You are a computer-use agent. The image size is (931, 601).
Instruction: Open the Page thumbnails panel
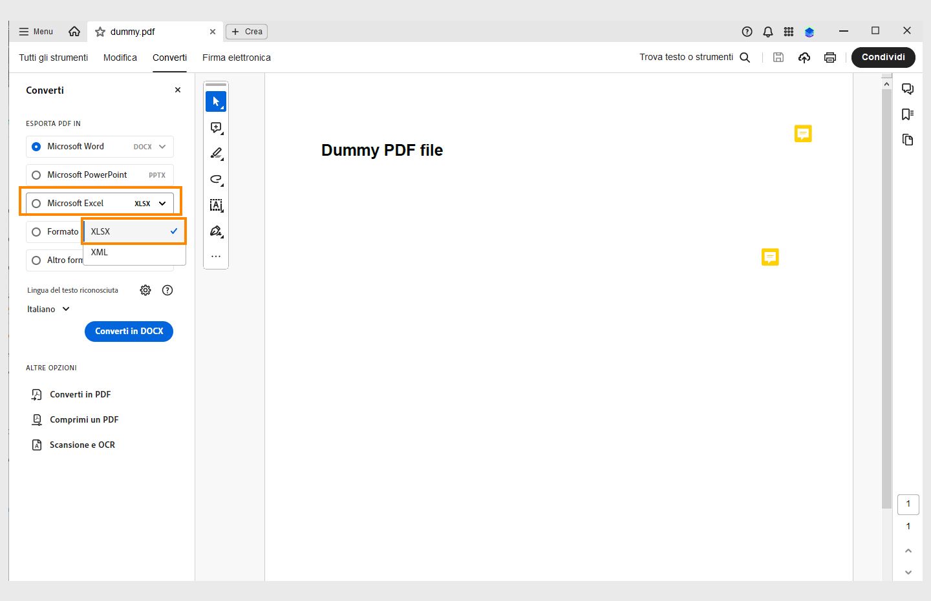(x=908, y=140)
